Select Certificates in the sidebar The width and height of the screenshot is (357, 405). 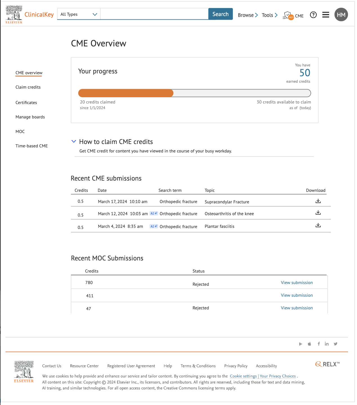(26, 102)
